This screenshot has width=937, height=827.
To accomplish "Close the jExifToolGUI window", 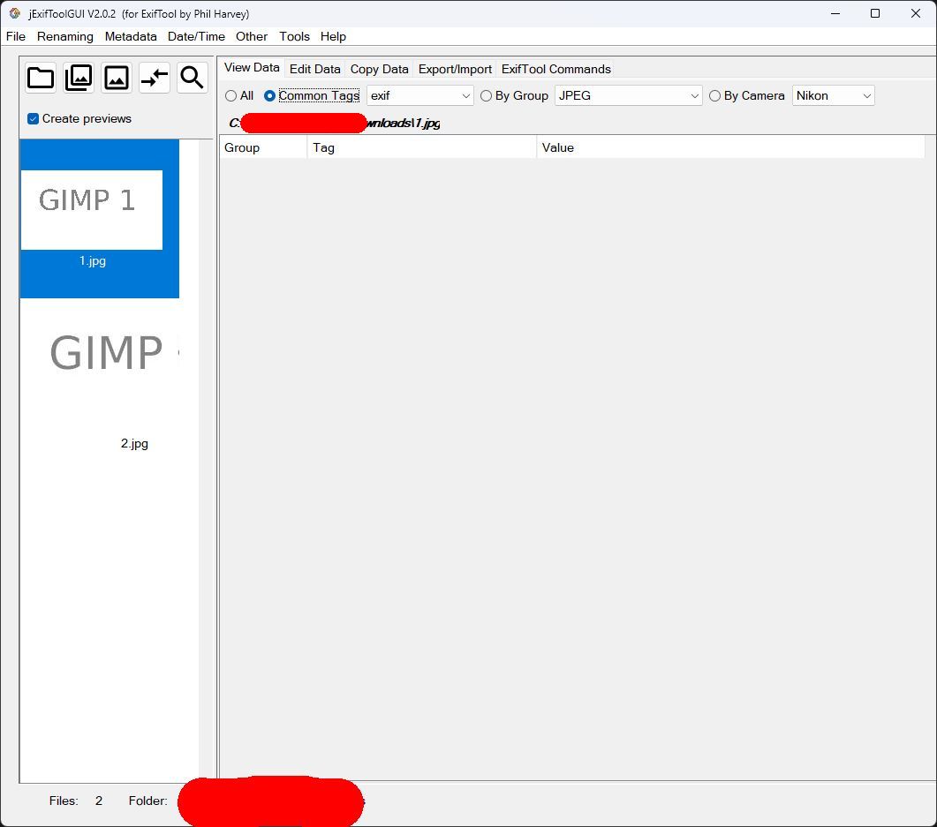I will pos(916,13).
